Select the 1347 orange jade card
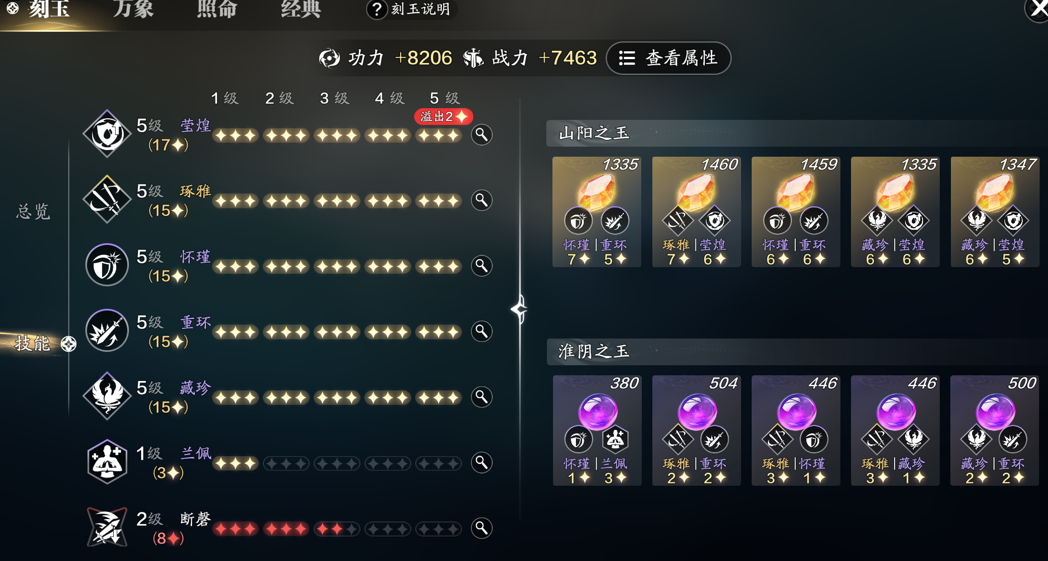 995,212
